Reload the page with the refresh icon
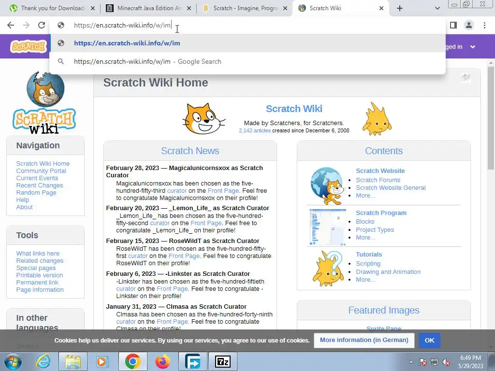Screen dimensions: 495x371 point(42,25)
